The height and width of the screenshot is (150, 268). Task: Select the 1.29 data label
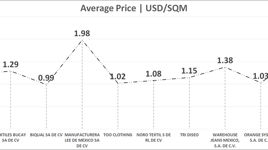[11, 65]
